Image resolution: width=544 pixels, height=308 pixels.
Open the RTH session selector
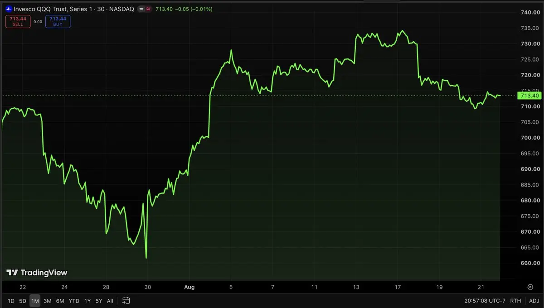pyautogui.click(x=515, y=301)
